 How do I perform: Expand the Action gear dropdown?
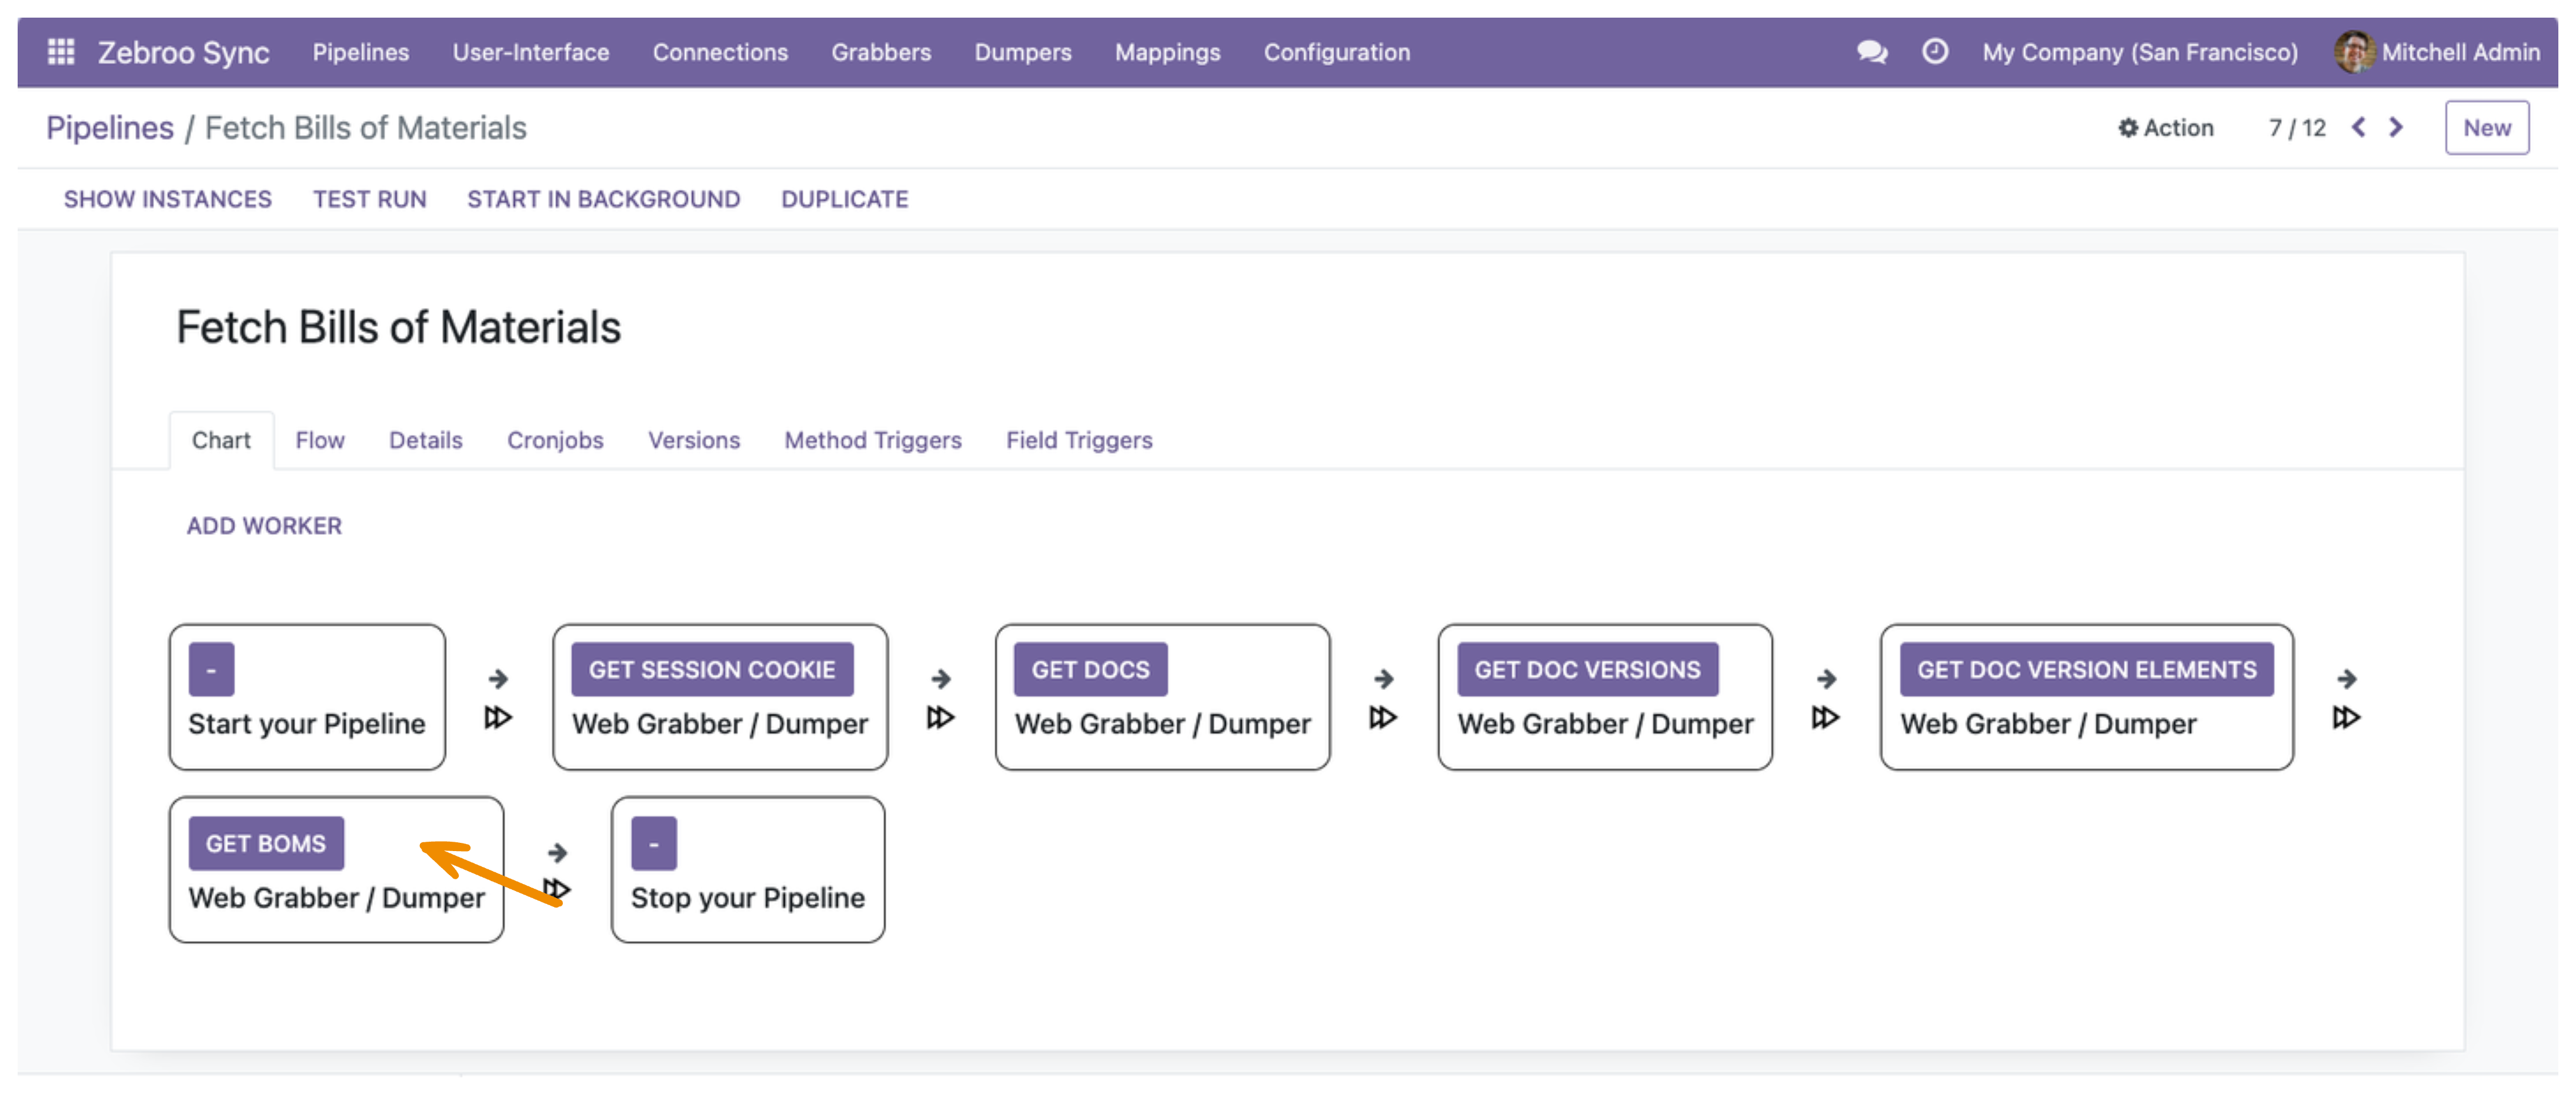point(2166,128)
